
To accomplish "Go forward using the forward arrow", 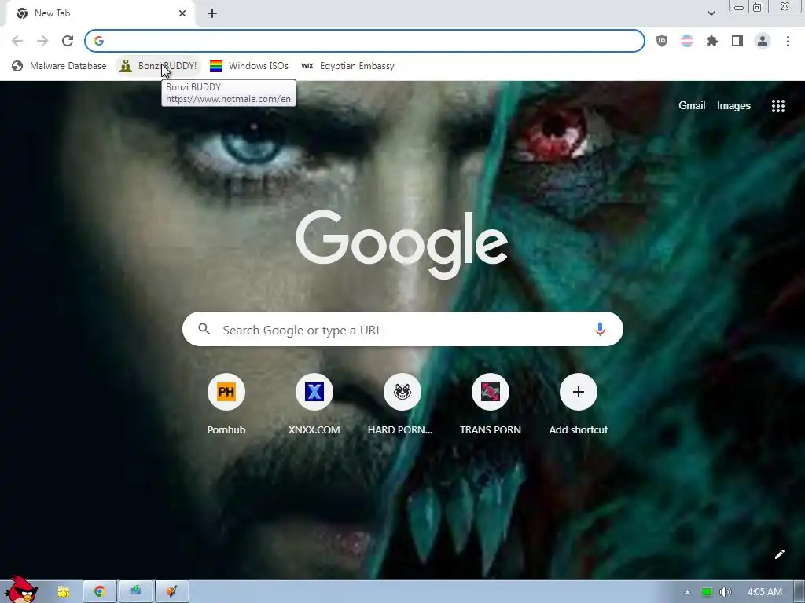I will point(42,41).
